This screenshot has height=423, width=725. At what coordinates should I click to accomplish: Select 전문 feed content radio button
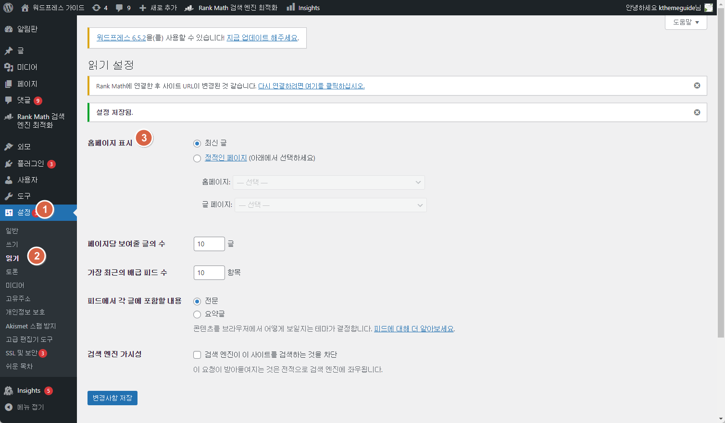tap(197, 302)
